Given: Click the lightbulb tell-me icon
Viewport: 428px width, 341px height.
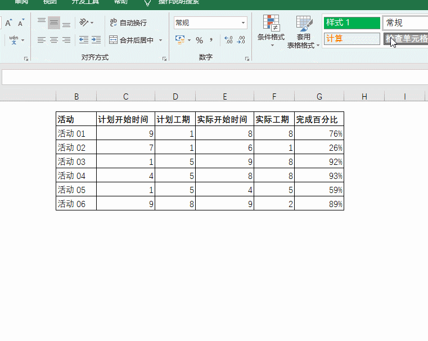Looking at the screenshot, I should click(147, 2).
